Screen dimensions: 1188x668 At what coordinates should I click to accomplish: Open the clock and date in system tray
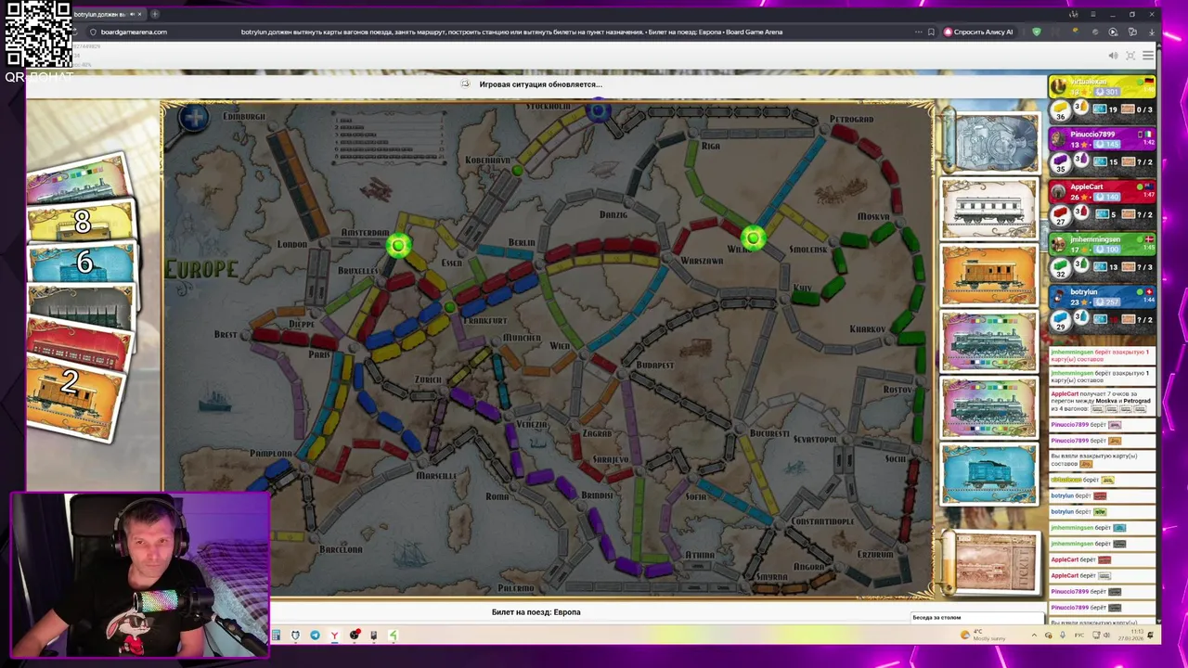[x=1129, y=635]
